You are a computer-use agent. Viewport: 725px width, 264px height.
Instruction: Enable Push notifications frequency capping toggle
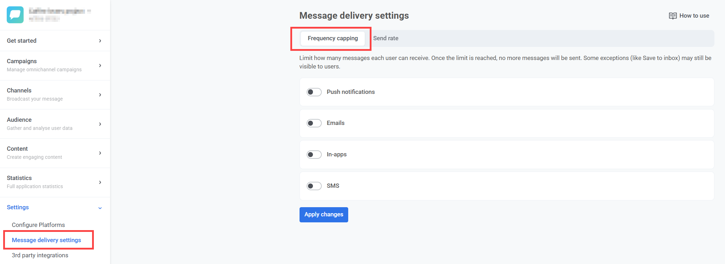pyautogui.click(x=314, y=92)
